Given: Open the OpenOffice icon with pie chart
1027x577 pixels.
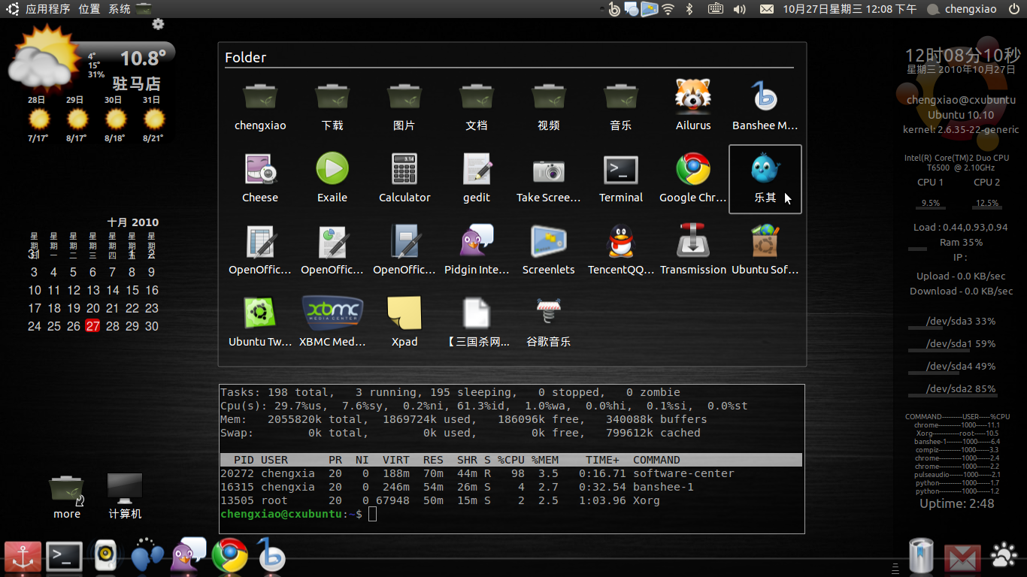Looking at the screenshot, I should pyautogui.click(x=332, y=251).
